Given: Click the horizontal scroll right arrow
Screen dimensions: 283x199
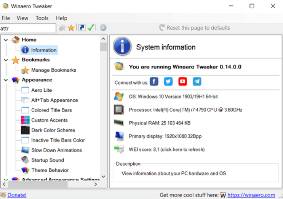Looking at the screenshot, I should pos(96,184).
